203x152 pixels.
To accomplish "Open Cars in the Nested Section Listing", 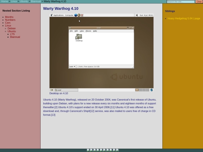I will [8, 23].
